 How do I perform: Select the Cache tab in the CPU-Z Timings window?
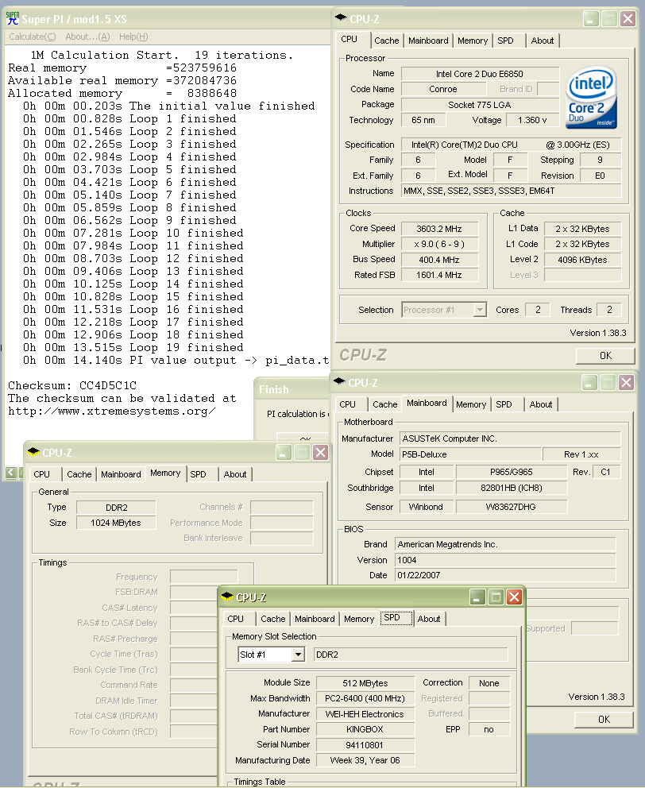pos(79,474)
